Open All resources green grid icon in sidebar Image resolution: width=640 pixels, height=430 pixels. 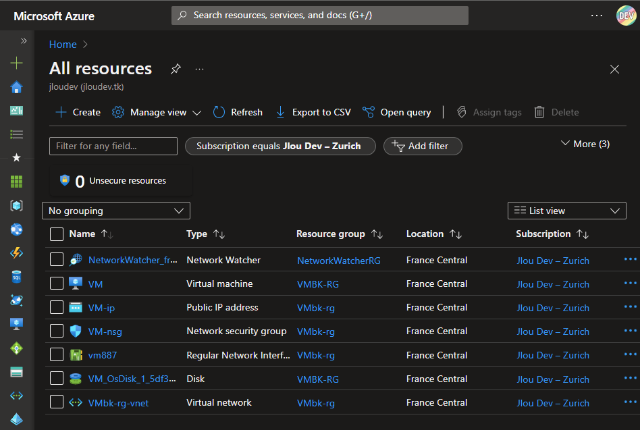point(16,182)
